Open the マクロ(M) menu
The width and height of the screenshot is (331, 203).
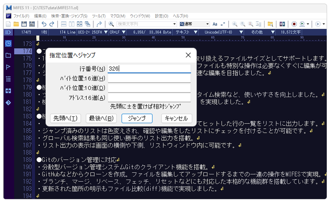(118, 16)
